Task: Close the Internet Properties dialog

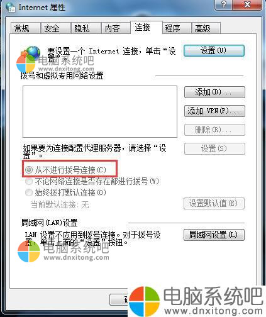Action: 247,4
